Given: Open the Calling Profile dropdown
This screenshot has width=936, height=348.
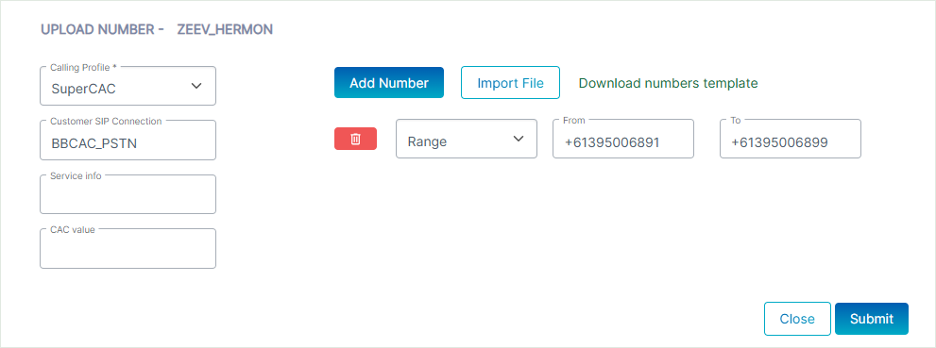Looking at the screenshot, I should [128, 86].
